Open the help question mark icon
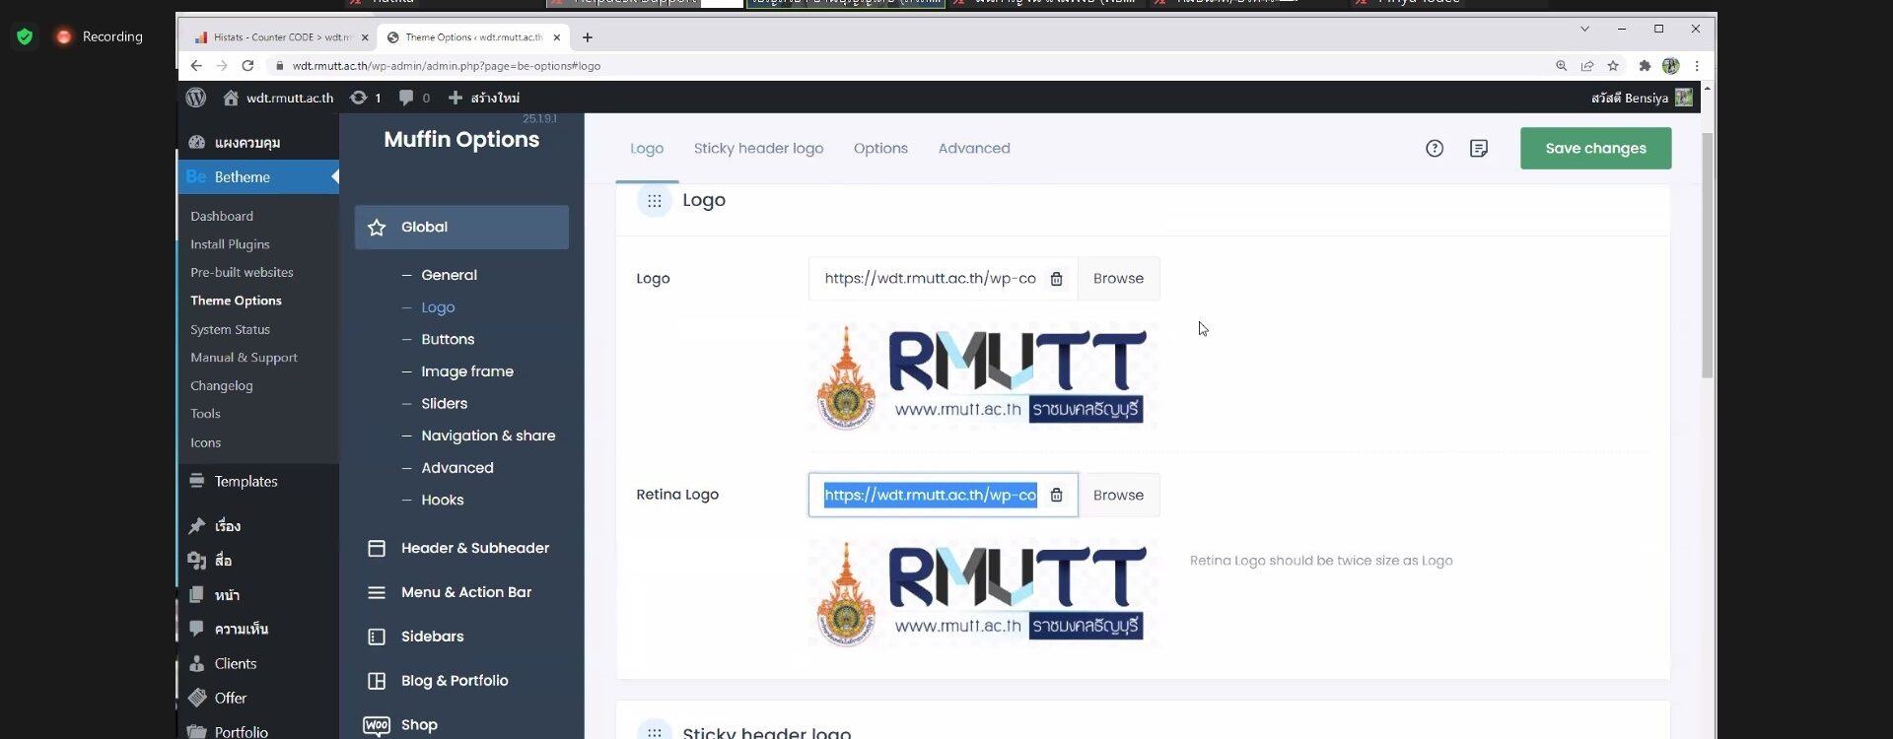Viewport: 1893px width, 739px height. pos(1435,148)
